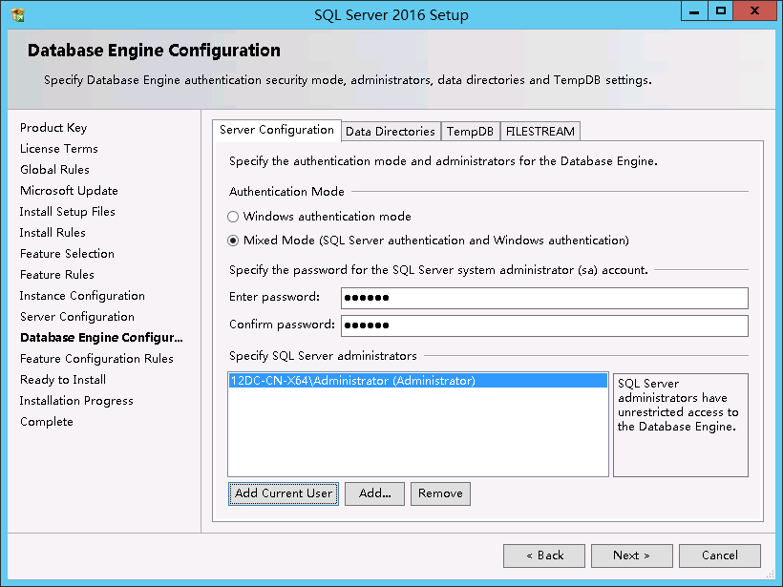Click the Ready to Install step

[x=63, y=380]
